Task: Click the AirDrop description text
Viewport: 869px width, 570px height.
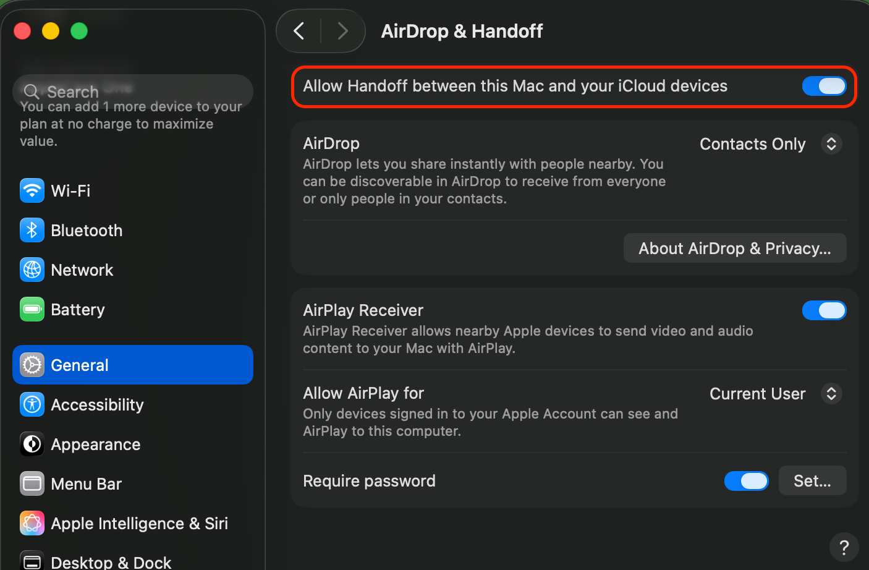Action: (x=484, y=181)
